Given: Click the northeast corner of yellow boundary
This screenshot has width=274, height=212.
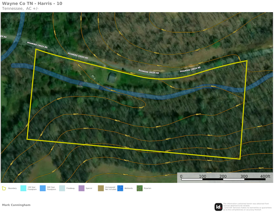Looking at the screenshot, I should [x=247, y=61].
